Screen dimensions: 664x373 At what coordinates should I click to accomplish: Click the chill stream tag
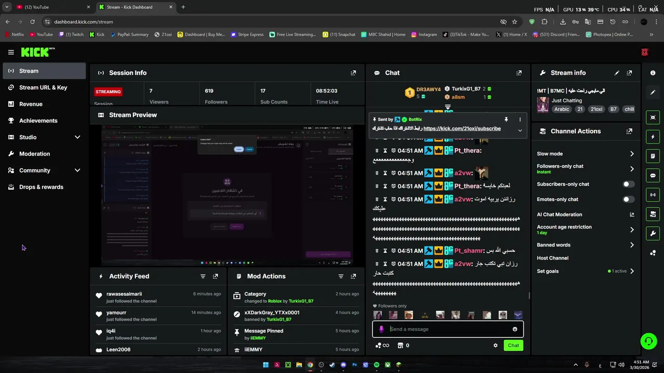(629, 109)
